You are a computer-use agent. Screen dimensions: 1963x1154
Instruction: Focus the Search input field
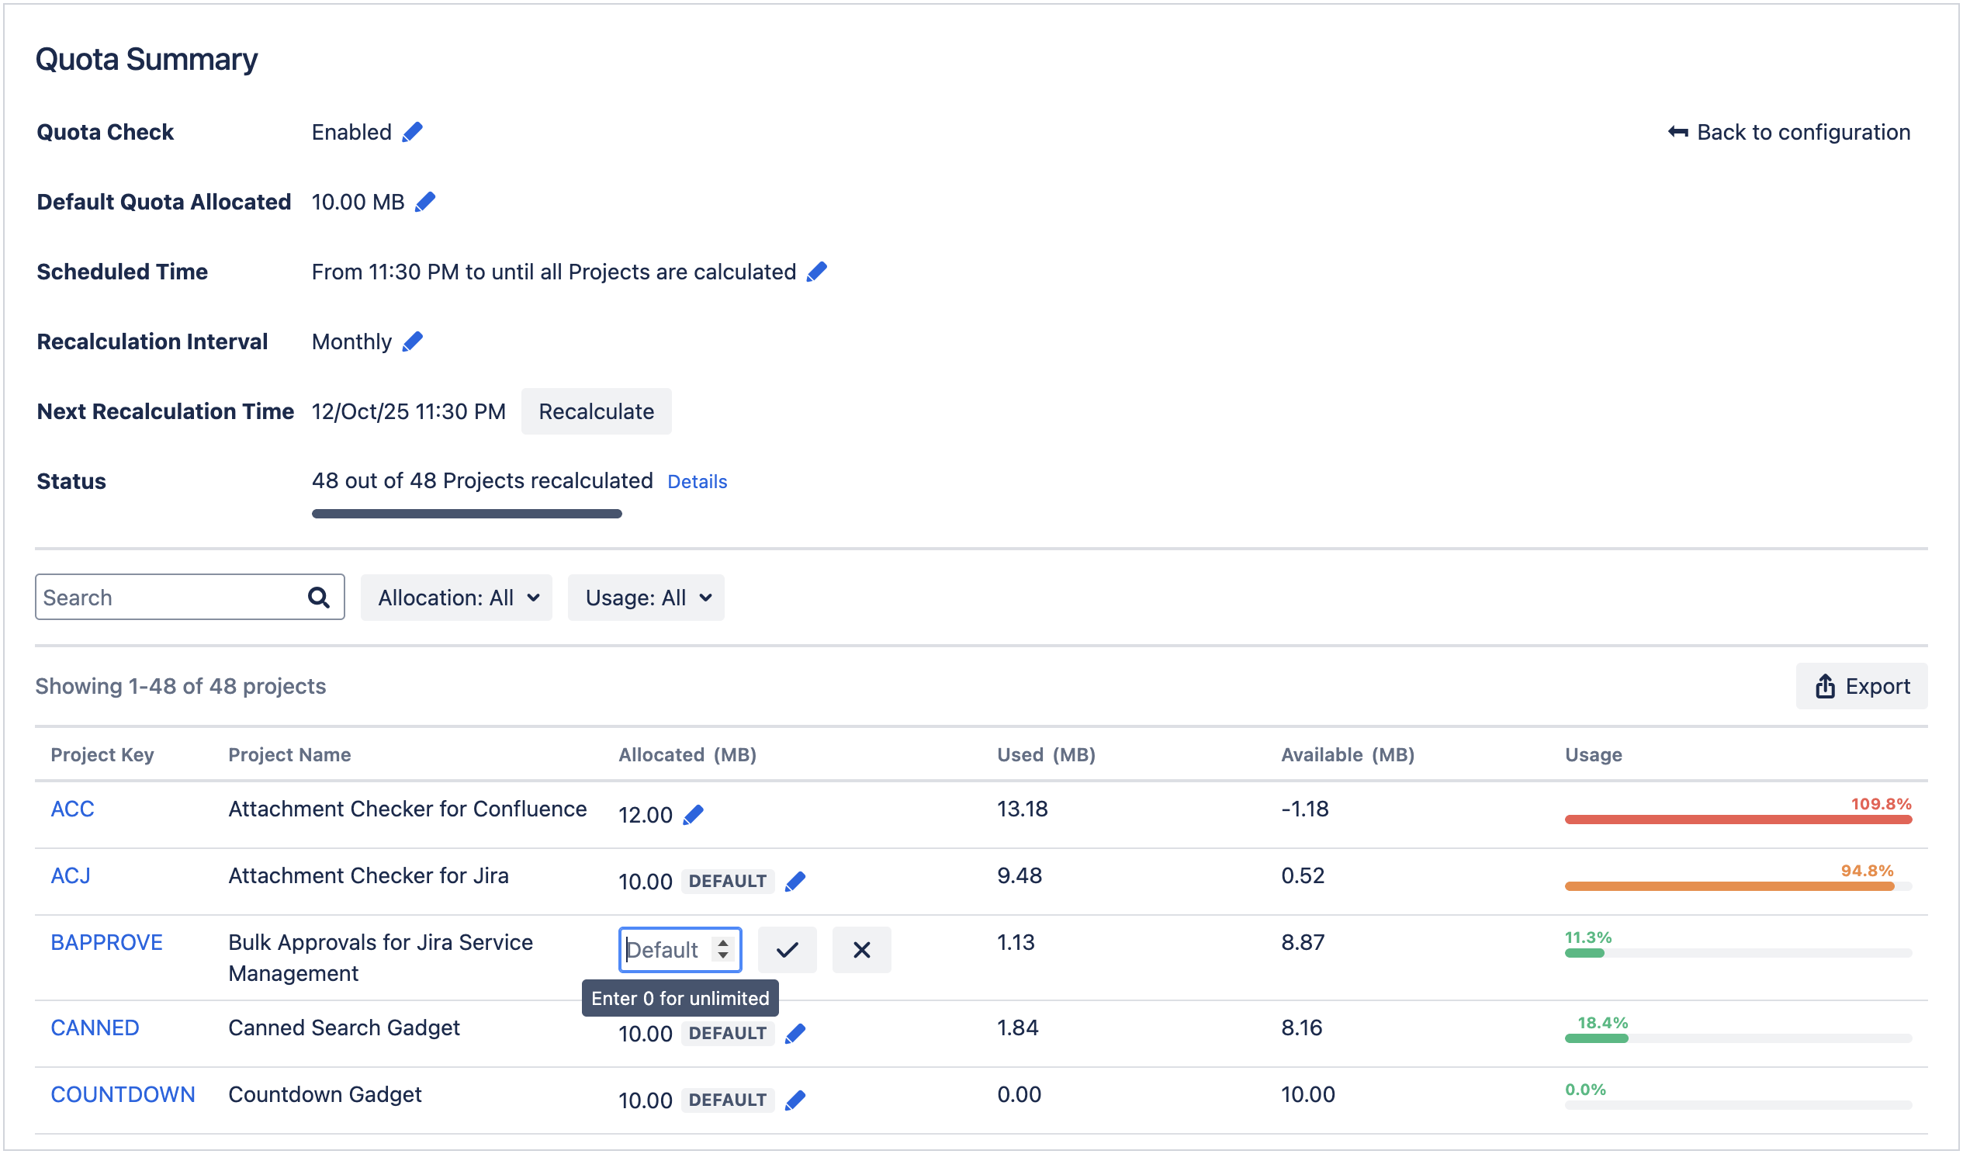[x=168, y=598]
